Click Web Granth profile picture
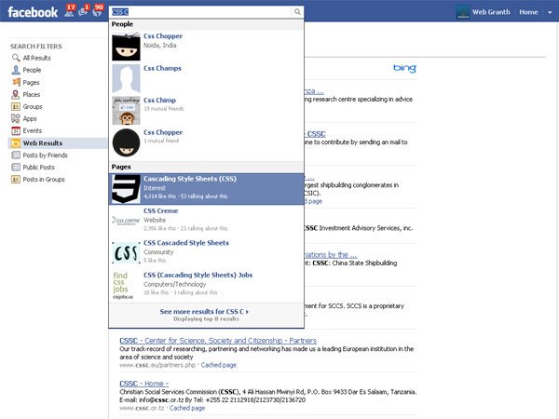The width and height of the screenshot is (559, 419). 463,12
